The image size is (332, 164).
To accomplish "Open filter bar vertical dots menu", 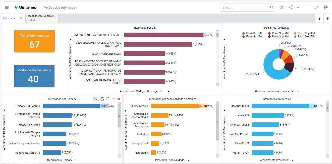I will [319, 18].
